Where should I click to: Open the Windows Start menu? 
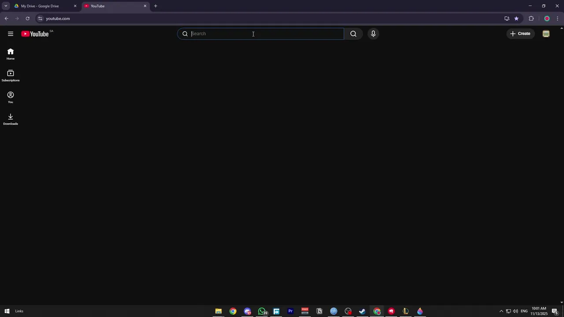(x=7, y=311)
